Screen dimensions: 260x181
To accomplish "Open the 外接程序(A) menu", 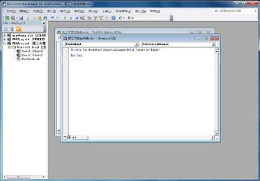I will pyautogui.click(x=123, y=11).
